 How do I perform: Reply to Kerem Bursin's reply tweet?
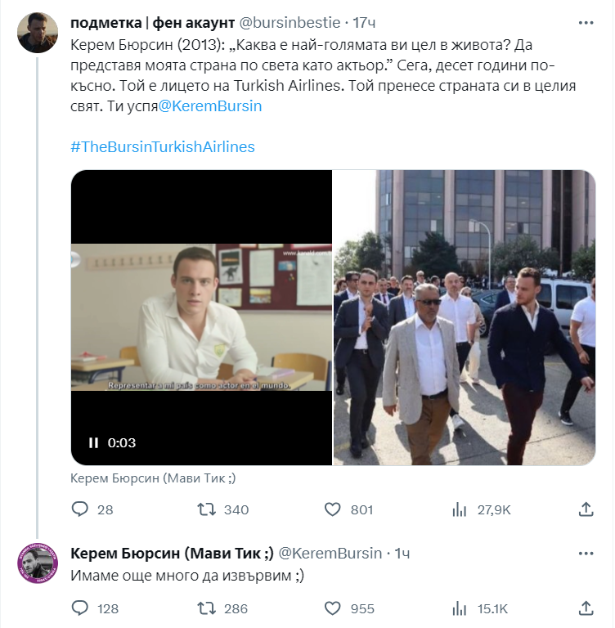click(x=80, y=608)
